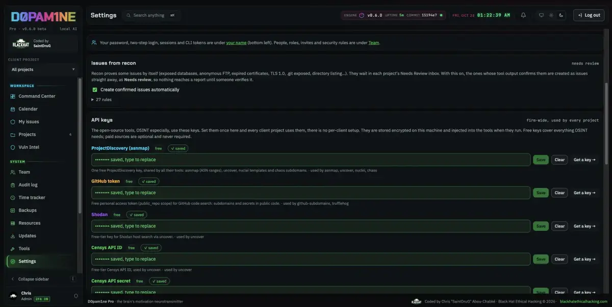This screenshot has width=612, height=307.
Task: Click the notifications bell icon
Action: [x=523, y=15]
